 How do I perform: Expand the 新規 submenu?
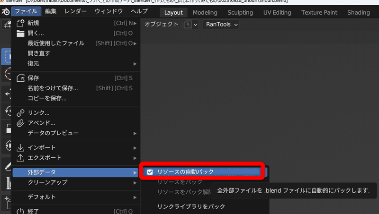tap(75, 23)
